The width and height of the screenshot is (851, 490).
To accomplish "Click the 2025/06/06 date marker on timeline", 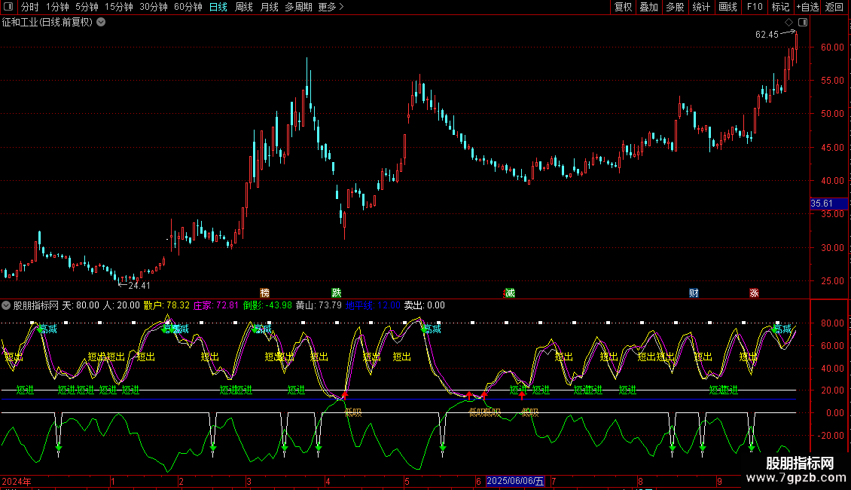I will tap(516, 481).
